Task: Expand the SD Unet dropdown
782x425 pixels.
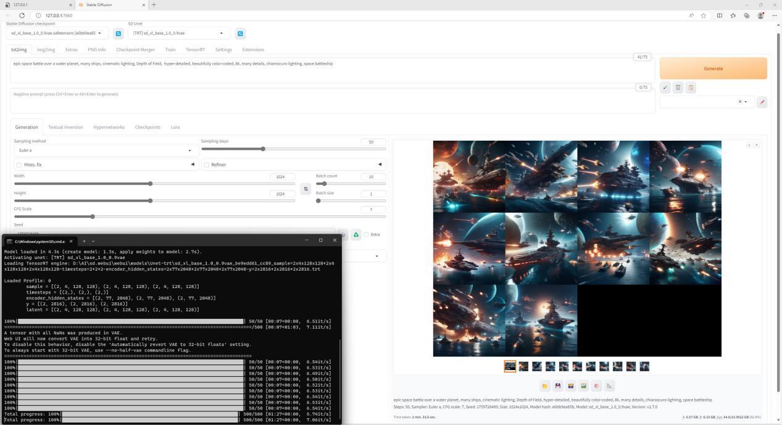Action: click(x=179, y=33)
